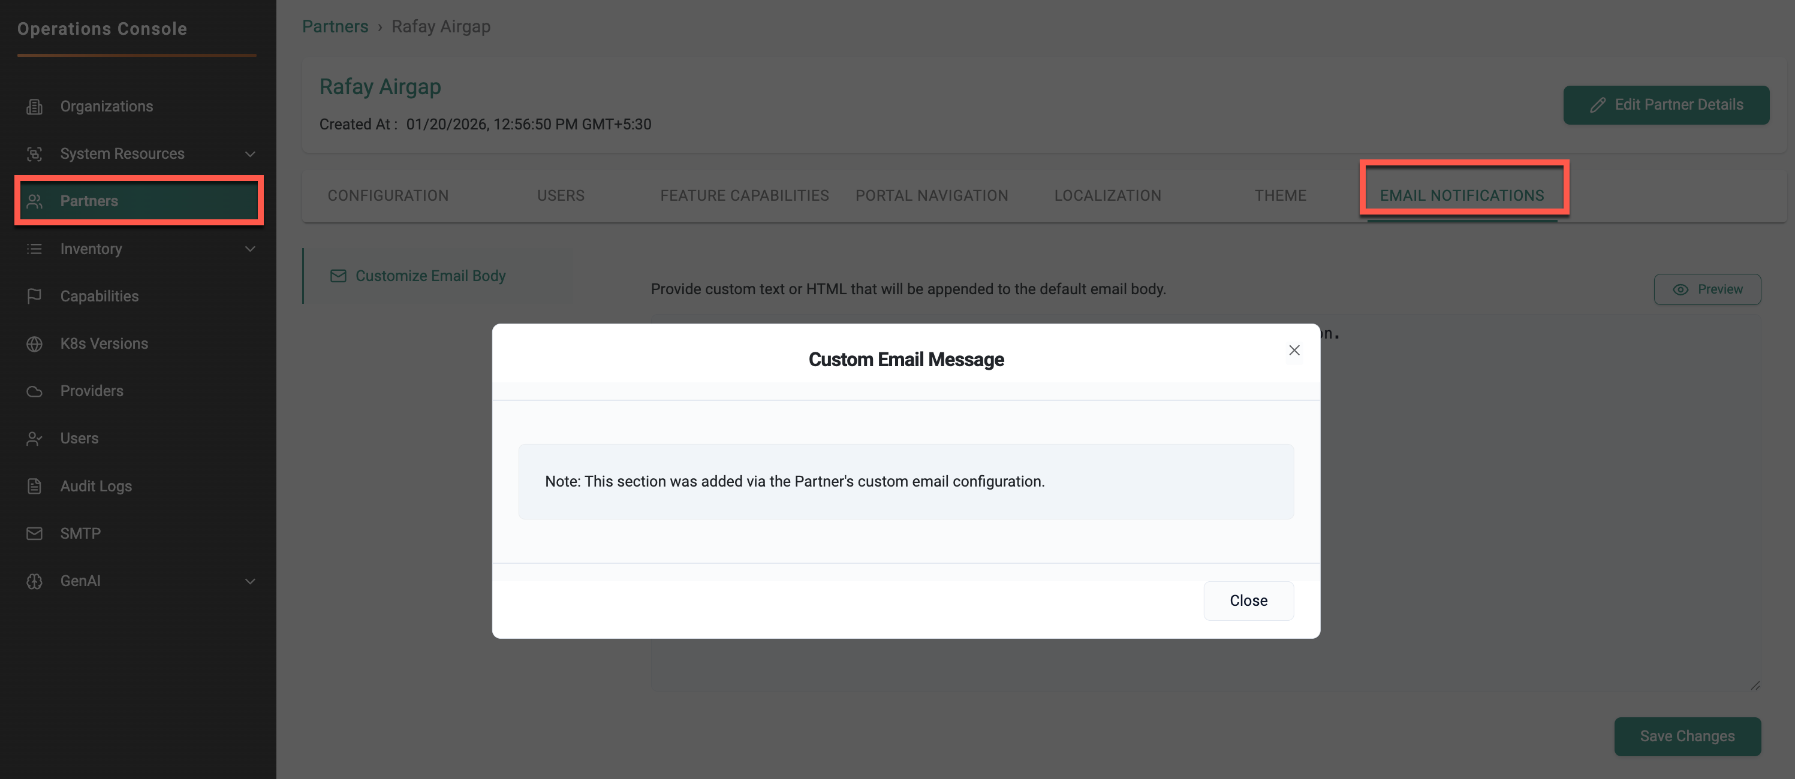The width and height of the screenshot is (1795, 779).
Task: Click the K8s Versions globe icon
Action: coord(34,344)
